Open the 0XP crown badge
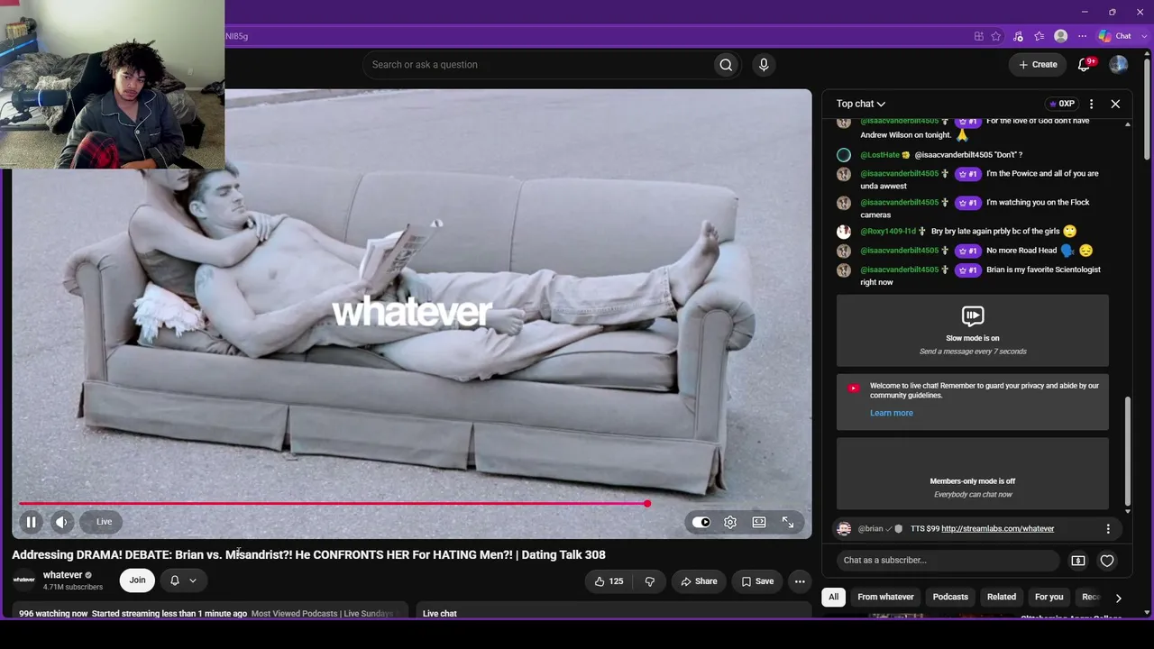The height and width of the screenshot is (649, 1154). (1061, 104)
